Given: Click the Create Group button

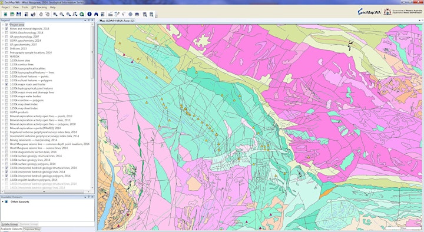Looking at the screenshot, I should (10, 224).
